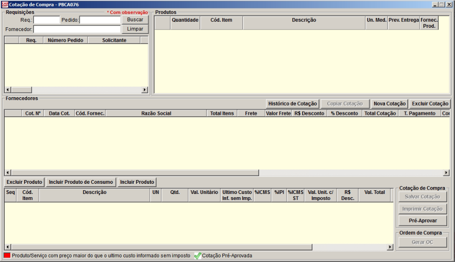Click the Razão Social column header

156,113
